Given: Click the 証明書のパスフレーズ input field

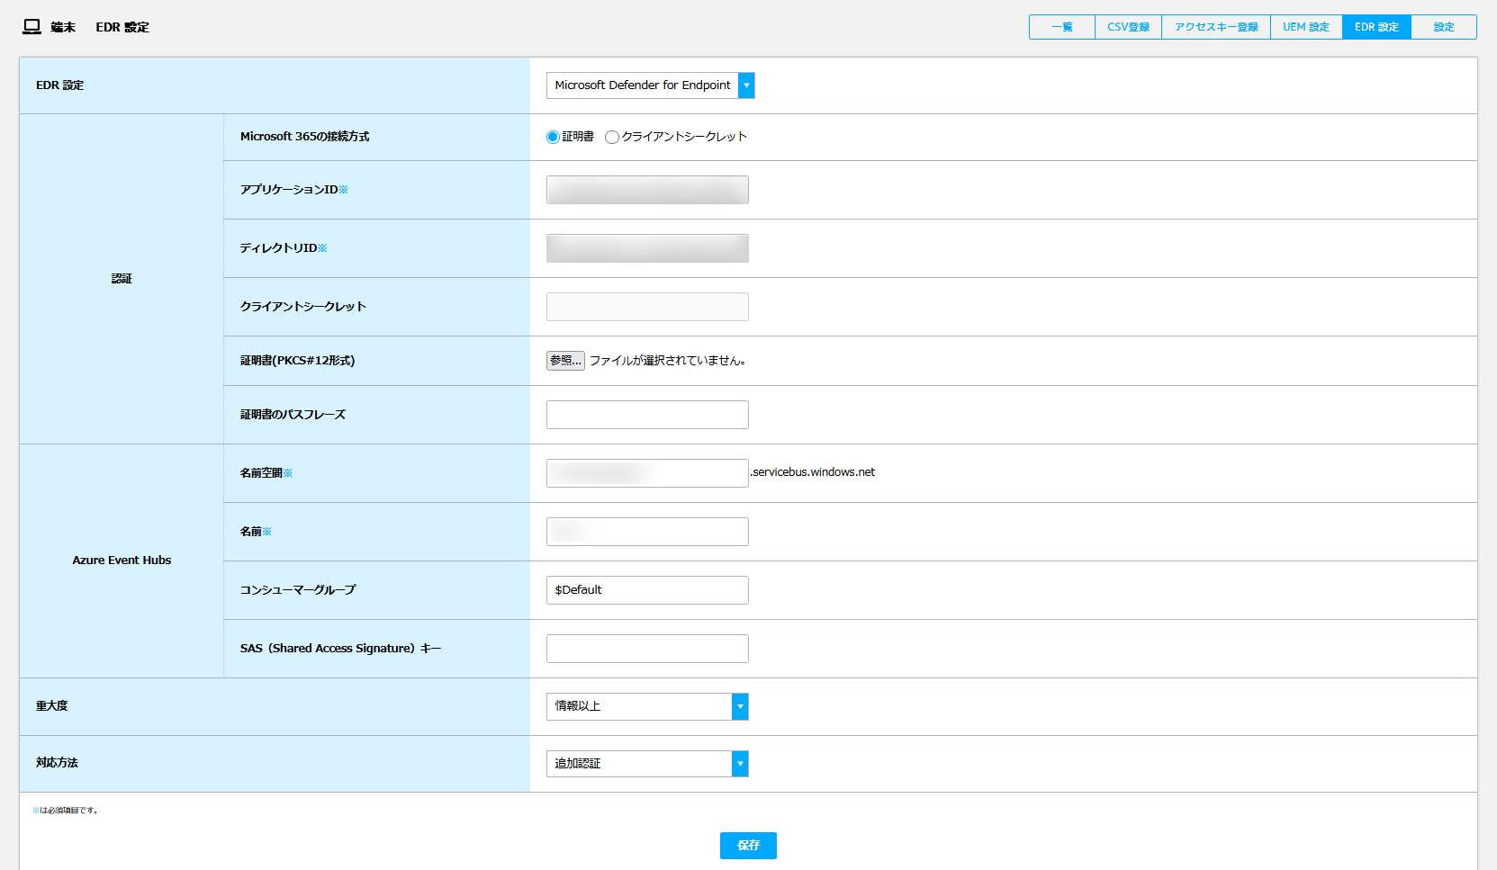Looking at the screenshot, I should coord(647,415).
